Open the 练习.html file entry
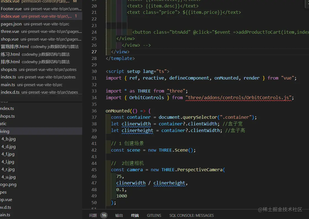The image size is (309, 219). pyautogui.click(x=10, y=54)
